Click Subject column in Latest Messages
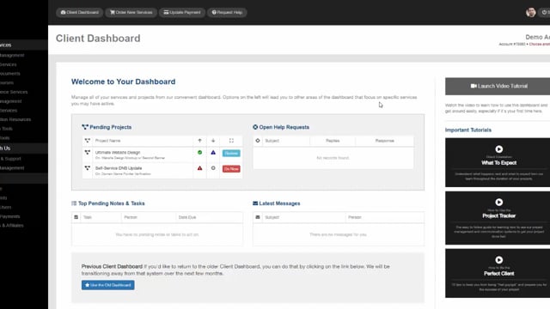 click(x=272, y=217)
